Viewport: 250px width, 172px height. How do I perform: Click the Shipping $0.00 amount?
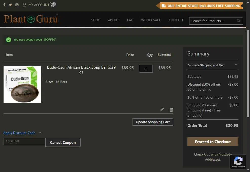click(x=234, y=105)
